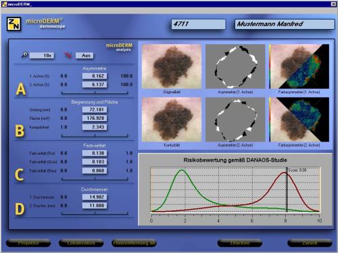Go back with the Zurück button

(310, 243)
